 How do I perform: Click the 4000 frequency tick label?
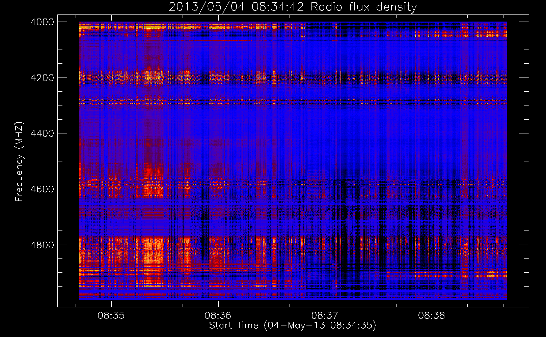click(x=42, y=22)
